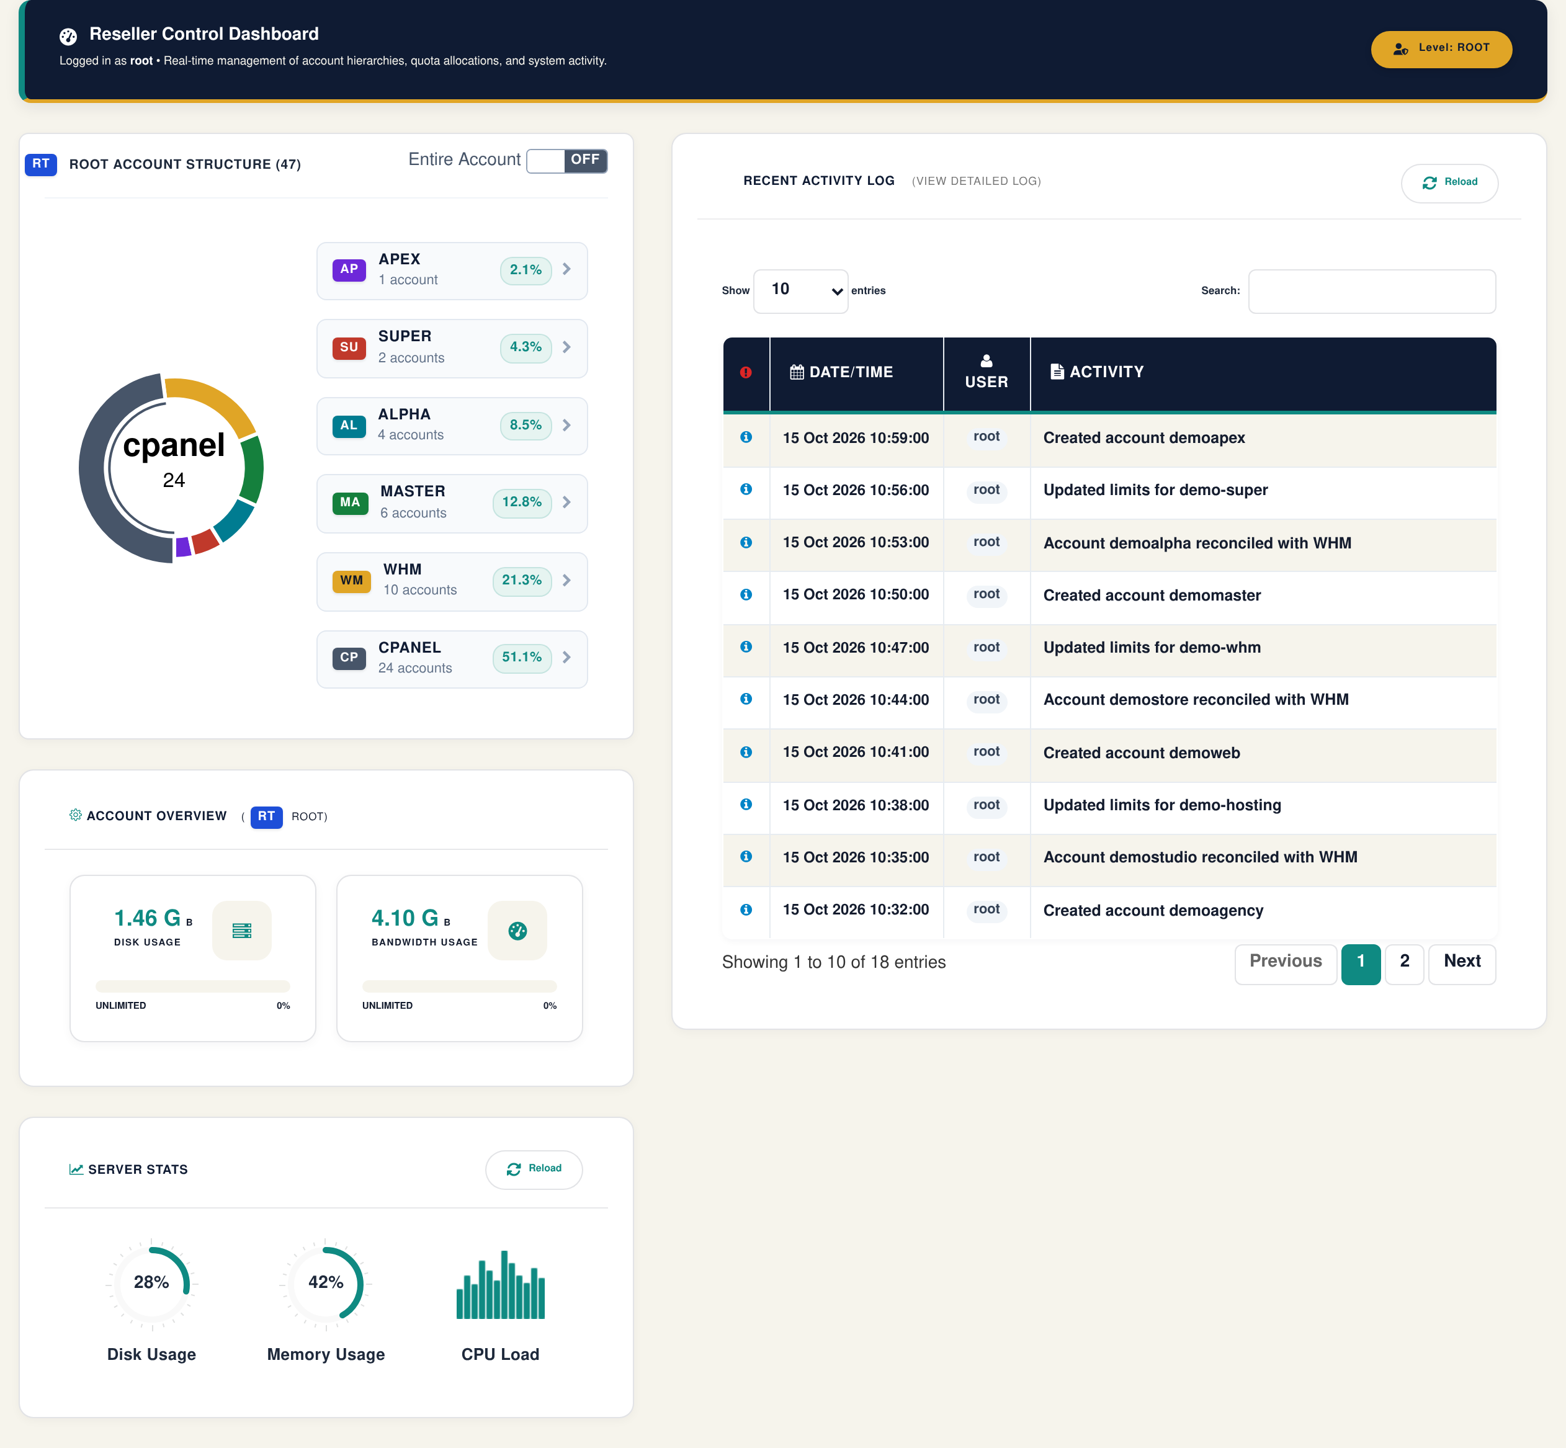The image size is (1566, 1448).
Task: Click info icon for demomaster row
Action: [x=746, y=595]
